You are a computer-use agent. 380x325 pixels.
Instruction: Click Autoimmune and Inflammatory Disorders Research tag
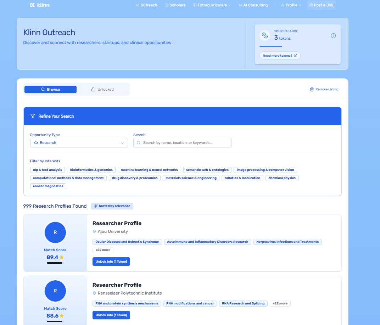[x=208, y=242]
